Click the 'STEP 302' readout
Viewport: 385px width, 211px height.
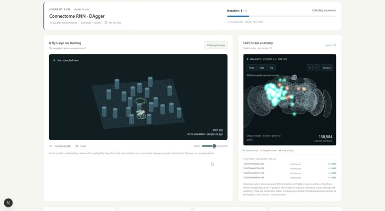[x=217, y=130]
